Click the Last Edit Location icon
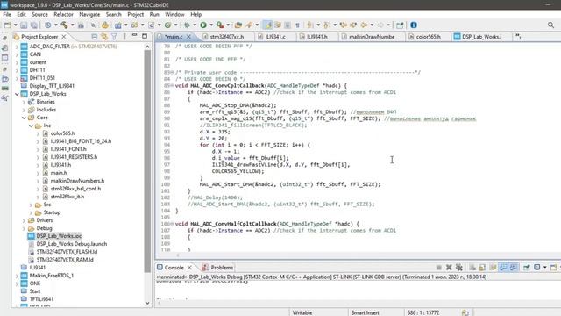 (x=344, y=25)
